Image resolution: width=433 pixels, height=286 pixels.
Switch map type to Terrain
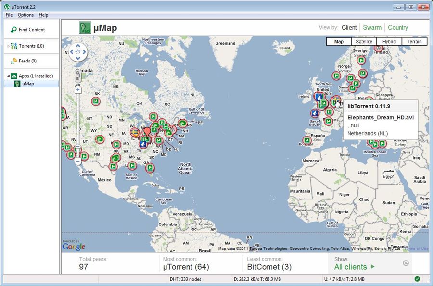pyautogui.click(x=414, y=42)
